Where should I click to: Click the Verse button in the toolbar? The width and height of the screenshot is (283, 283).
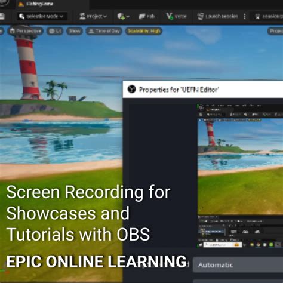(x=176, y=16)
